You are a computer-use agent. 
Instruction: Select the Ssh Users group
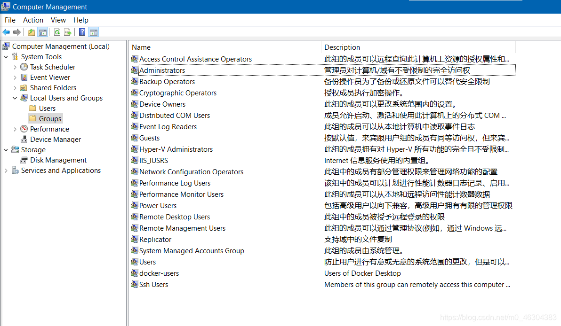tap(153, 285)
